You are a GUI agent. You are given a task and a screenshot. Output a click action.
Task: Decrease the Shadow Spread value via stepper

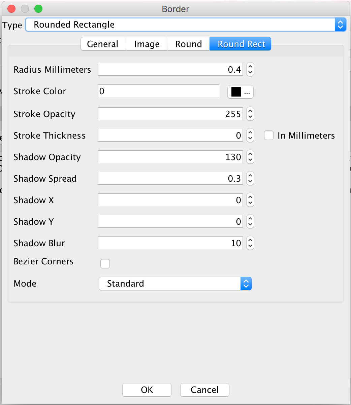pos(250,181)
